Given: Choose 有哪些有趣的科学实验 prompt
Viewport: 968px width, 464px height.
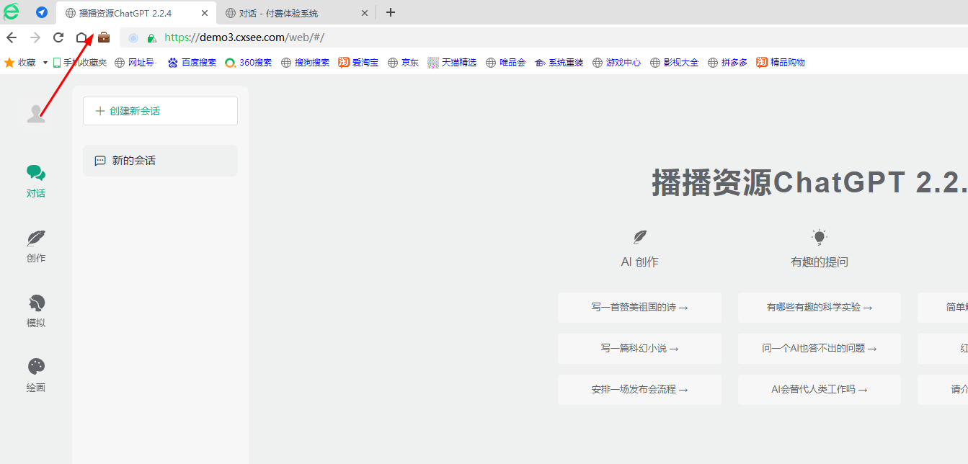Looking at the screenshot, I should (820, 308).
